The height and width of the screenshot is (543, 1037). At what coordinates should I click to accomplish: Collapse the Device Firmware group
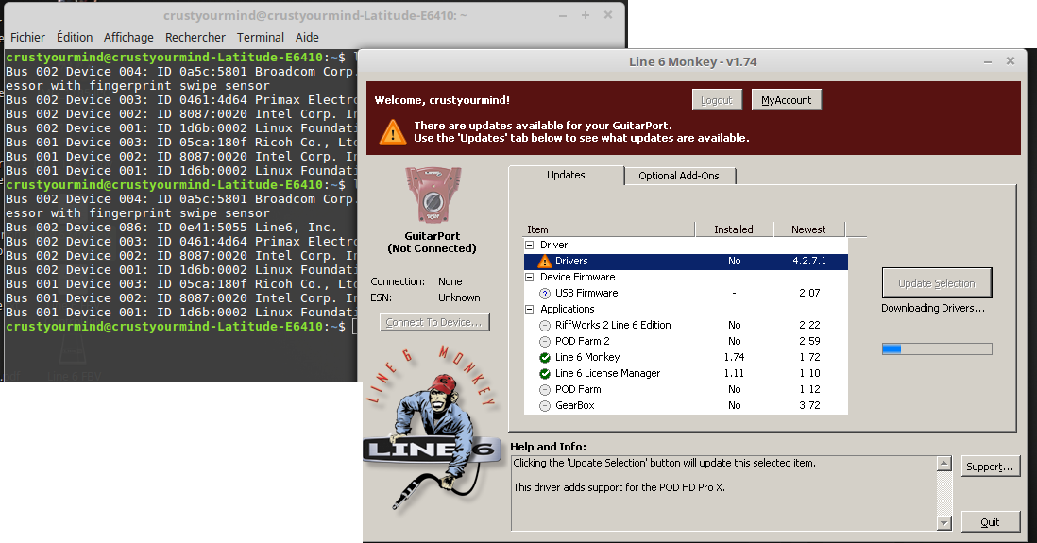coord(530,277)
